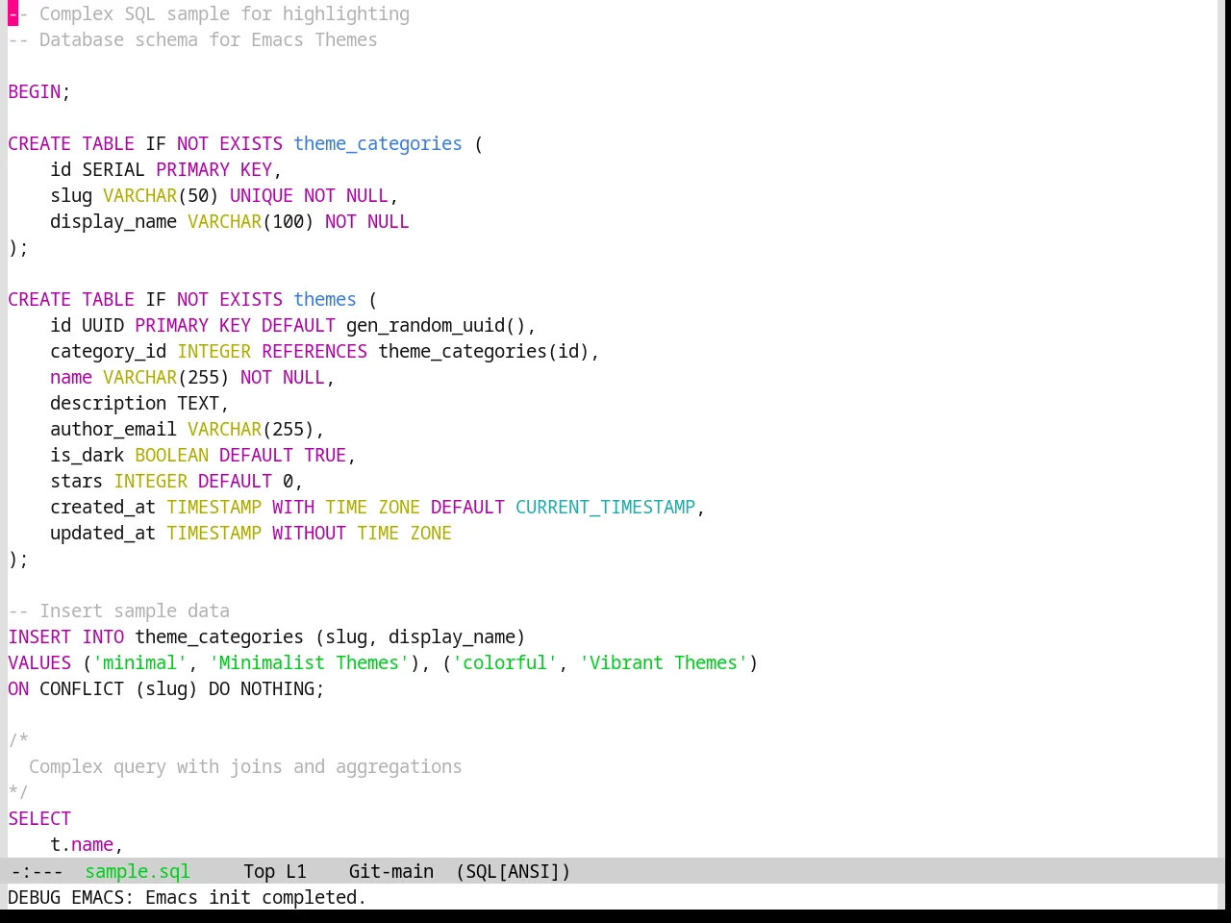Click the 'themes' table name in CREATE TABLE
Viewport: 1231px width, 923px height.
(x=325, y=299)
